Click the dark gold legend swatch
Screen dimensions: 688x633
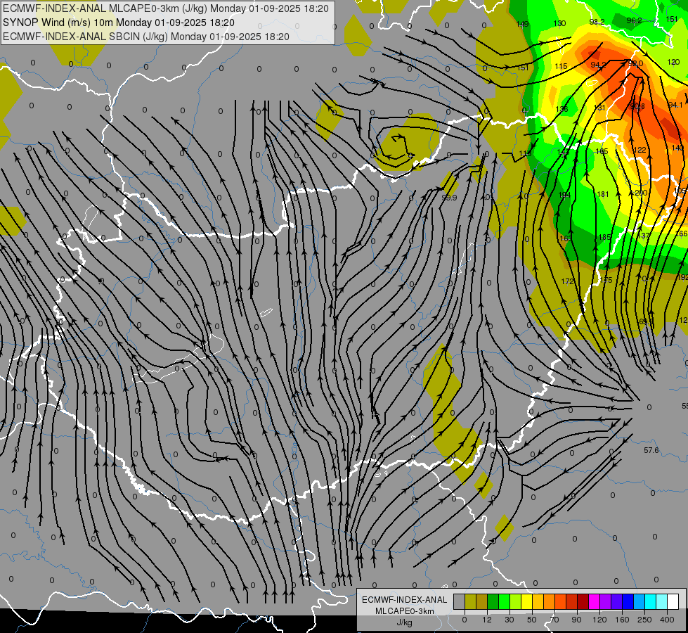click(482, 602)
